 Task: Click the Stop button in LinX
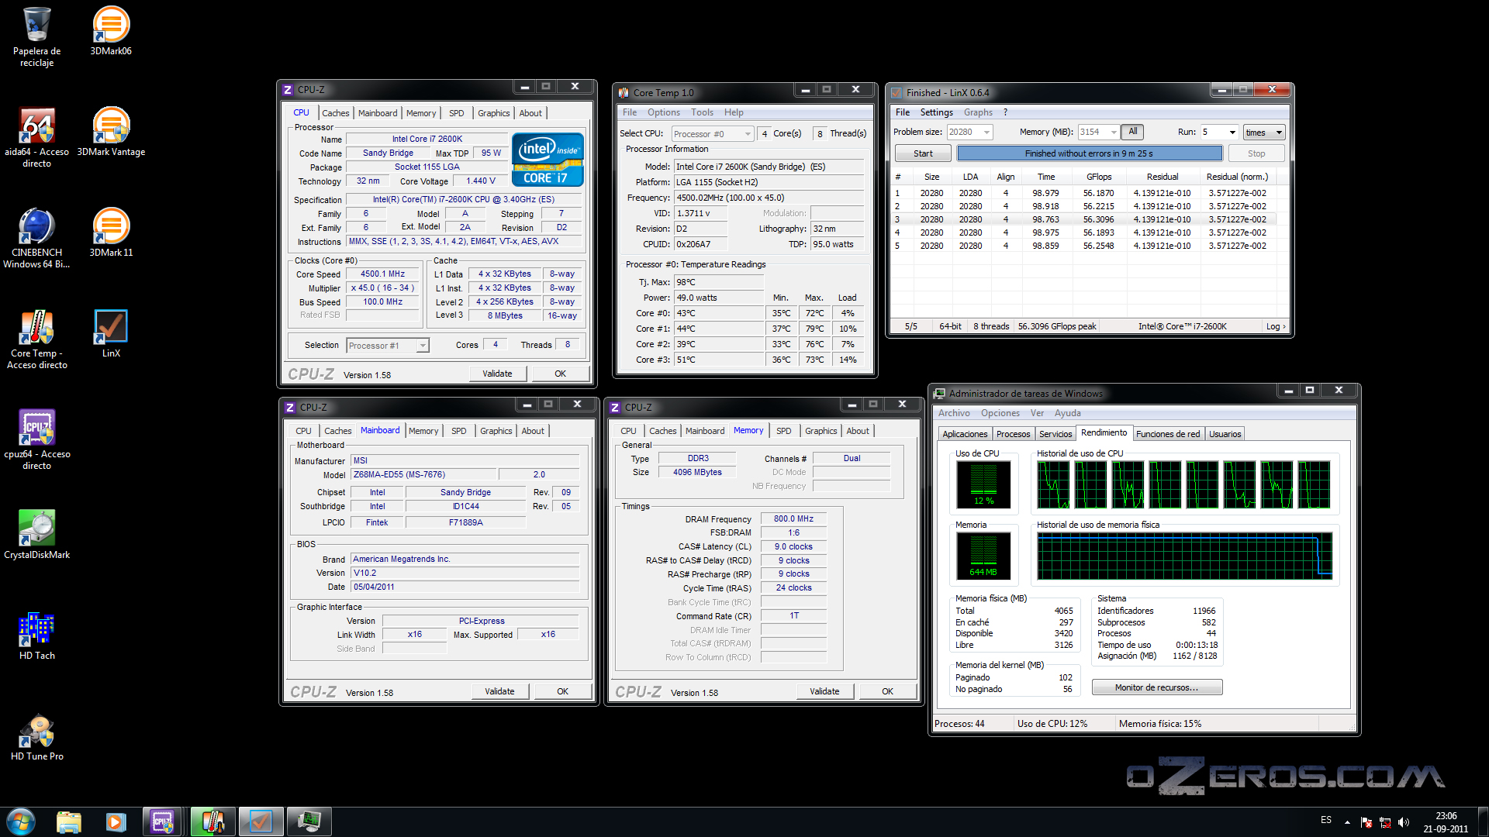(1256, 153)
